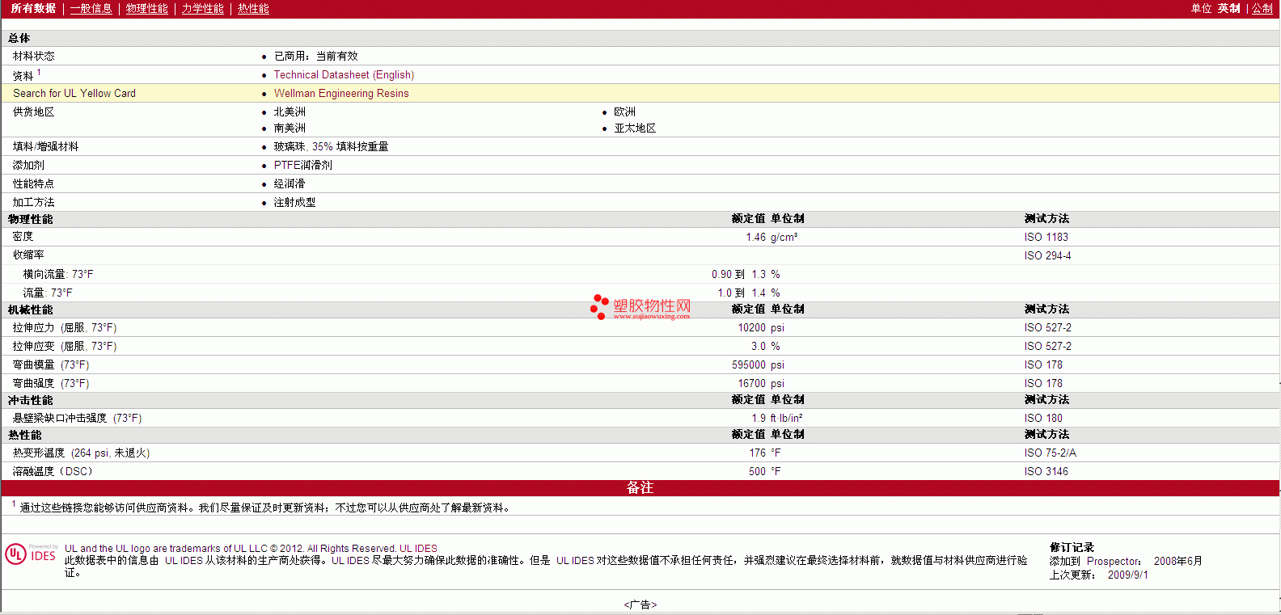Screen dimensions: 1281x615
Task: Click flexural strength value 16700 psi
Action: pos(761,383)
